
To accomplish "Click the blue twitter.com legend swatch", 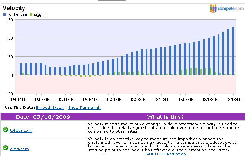I will point(4,14).
